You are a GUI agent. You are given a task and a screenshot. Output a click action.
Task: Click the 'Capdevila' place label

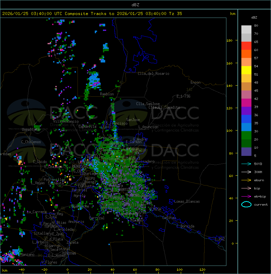pyautogui.click(x=87, y=127)
